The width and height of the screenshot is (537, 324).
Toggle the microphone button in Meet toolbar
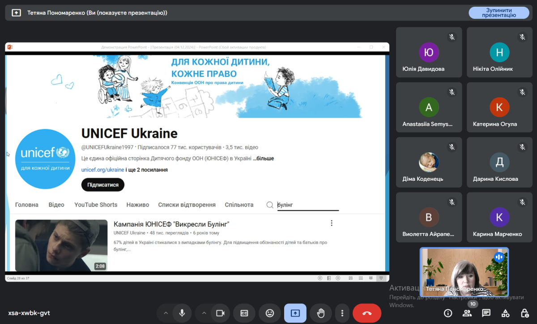pyautogui.click(x=182, y=313)
